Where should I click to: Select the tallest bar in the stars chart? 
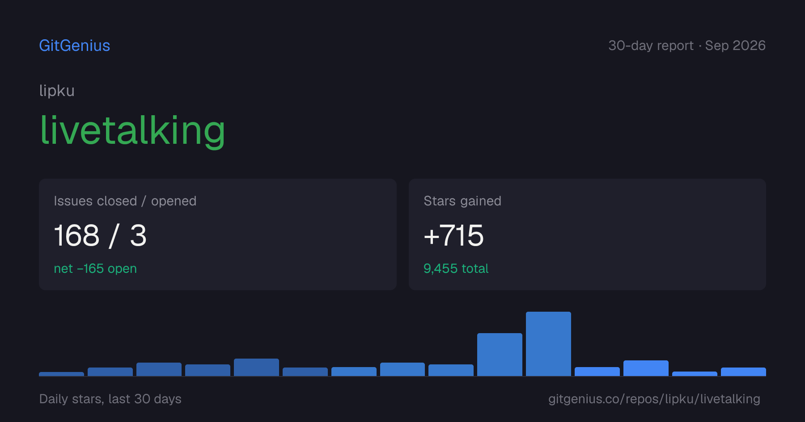pyautogui.click(x=548, y=344)
